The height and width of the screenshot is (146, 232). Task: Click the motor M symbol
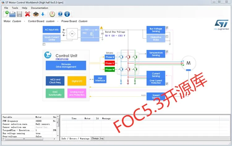click(x=188, y=63)
